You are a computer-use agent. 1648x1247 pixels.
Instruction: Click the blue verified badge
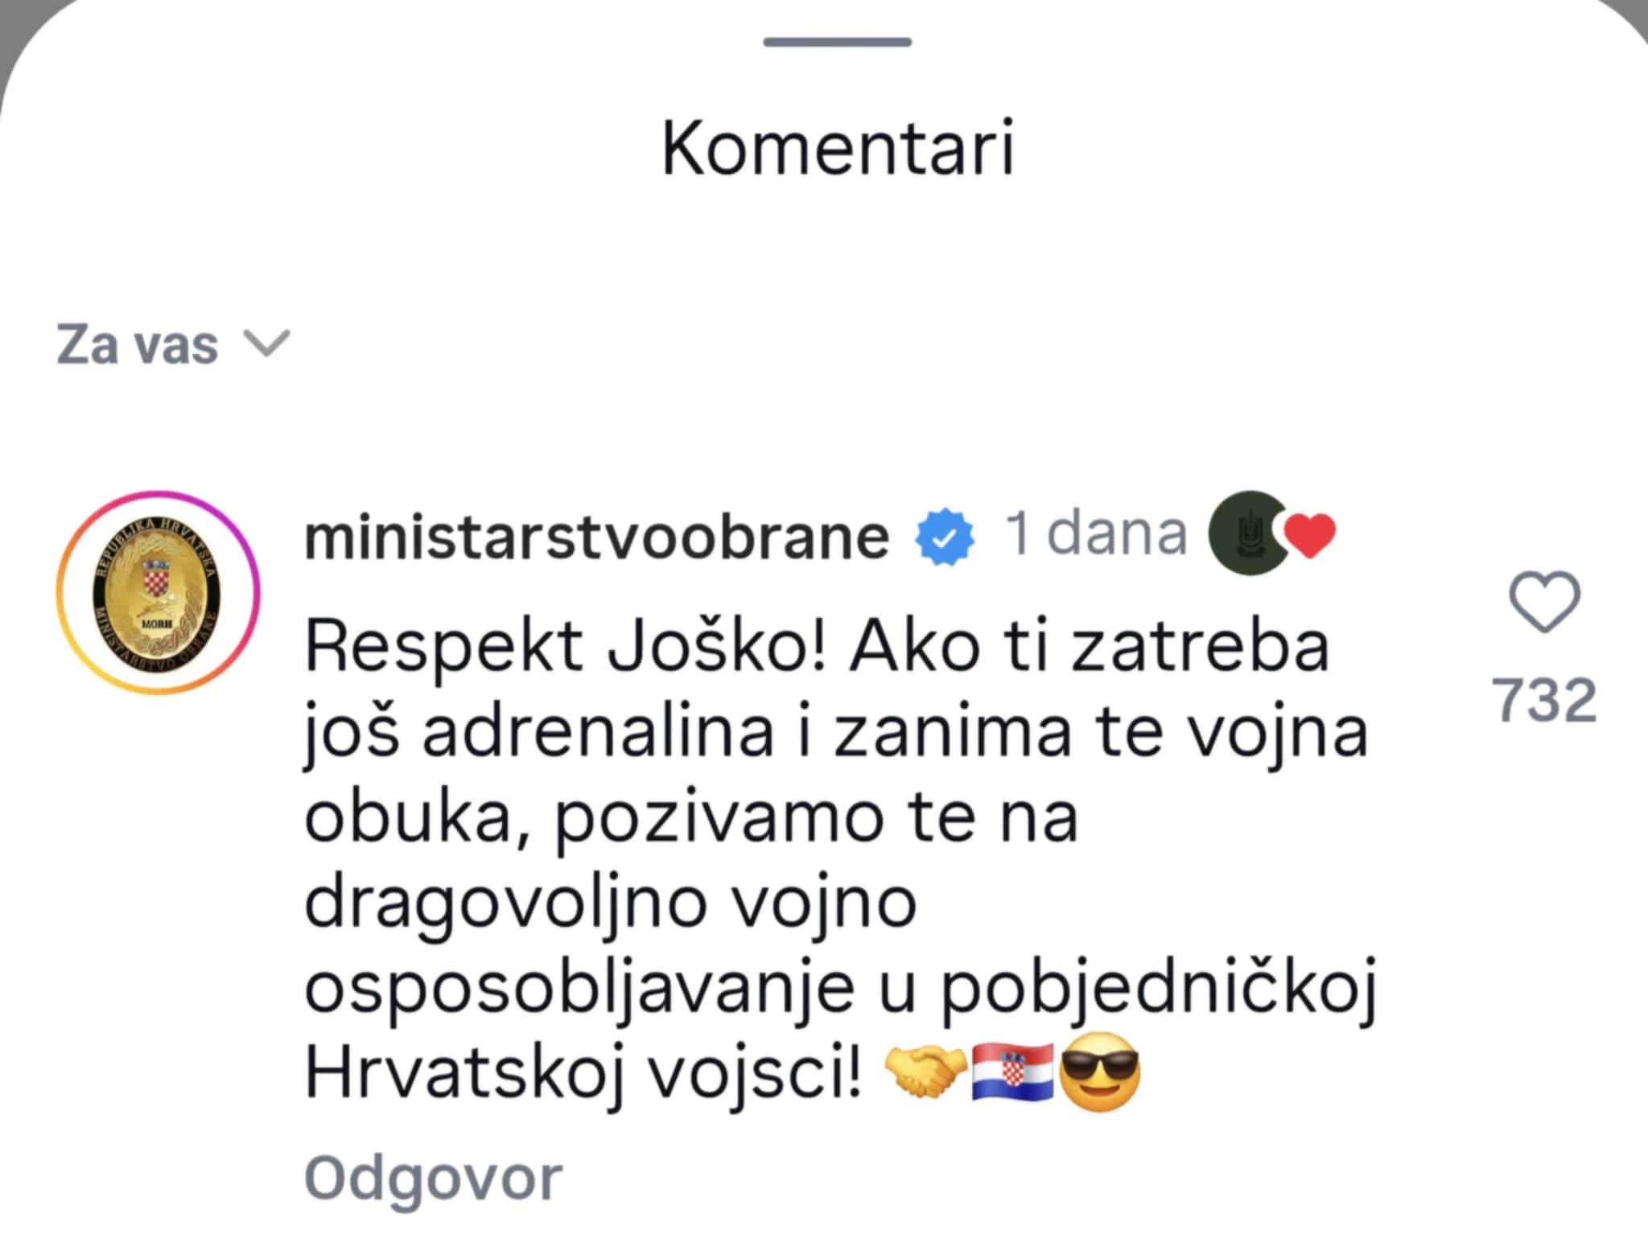click(x=945, y=537)
